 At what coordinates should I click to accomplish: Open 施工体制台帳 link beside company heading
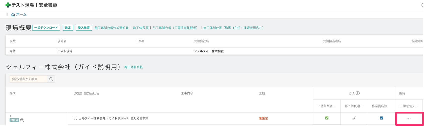click(133, 67)
